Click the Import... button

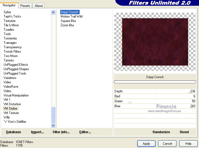37,132
